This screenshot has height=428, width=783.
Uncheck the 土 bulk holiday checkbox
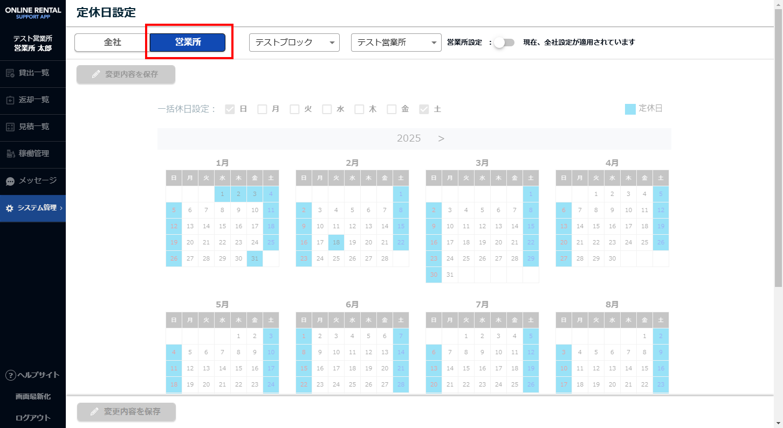click(424, 109)
